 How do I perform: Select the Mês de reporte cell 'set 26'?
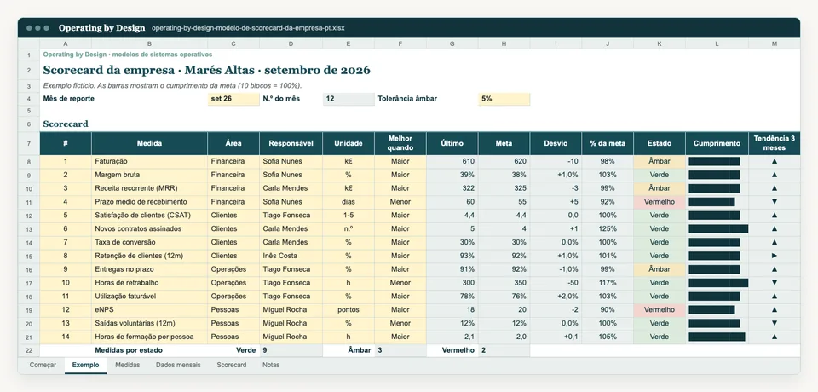[233, 99]
